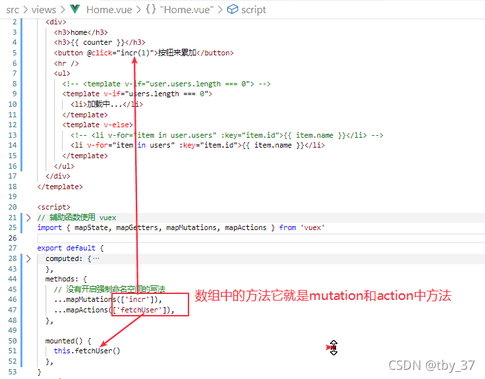The width and height of the screenshot is (485, 379).
Task: Expand the folded computed block at line 28
Action: (x=28, y=258)
